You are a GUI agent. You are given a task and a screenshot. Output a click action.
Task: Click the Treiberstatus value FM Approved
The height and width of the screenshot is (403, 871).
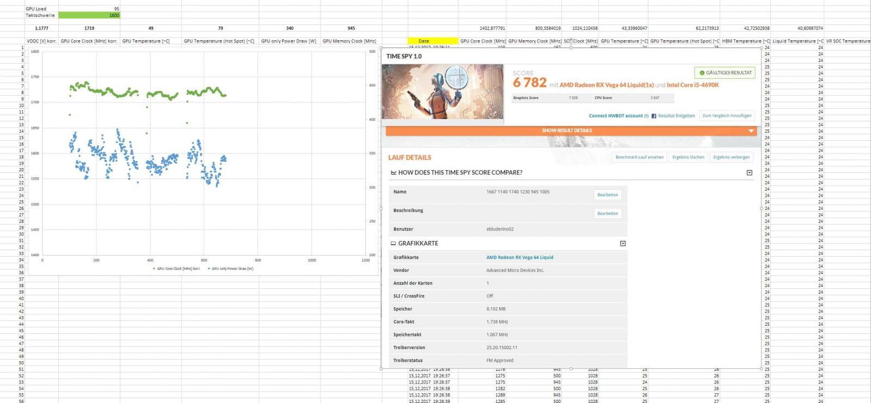click(500, 361)
